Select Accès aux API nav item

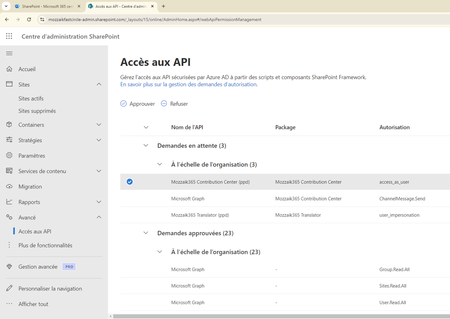point(35,231)
